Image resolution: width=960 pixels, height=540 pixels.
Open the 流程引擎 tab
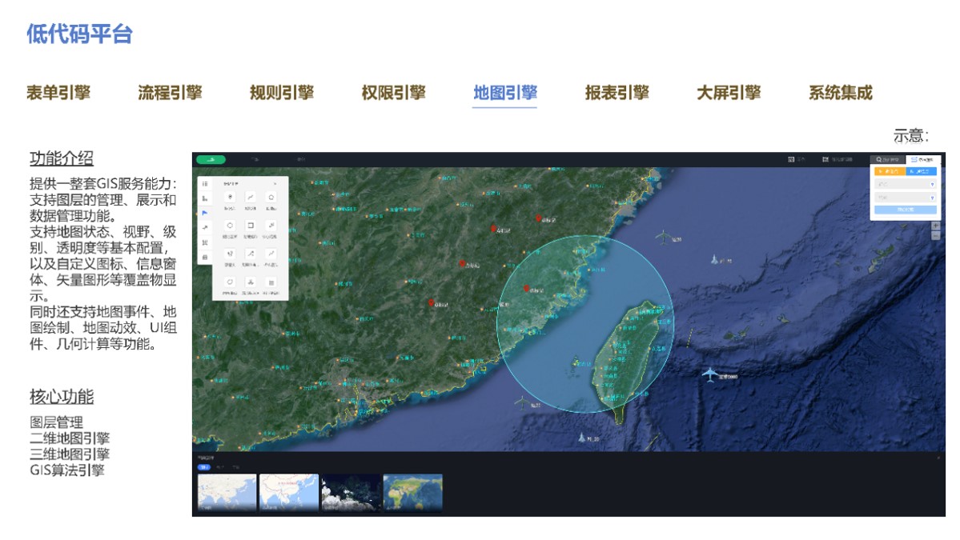170,93
